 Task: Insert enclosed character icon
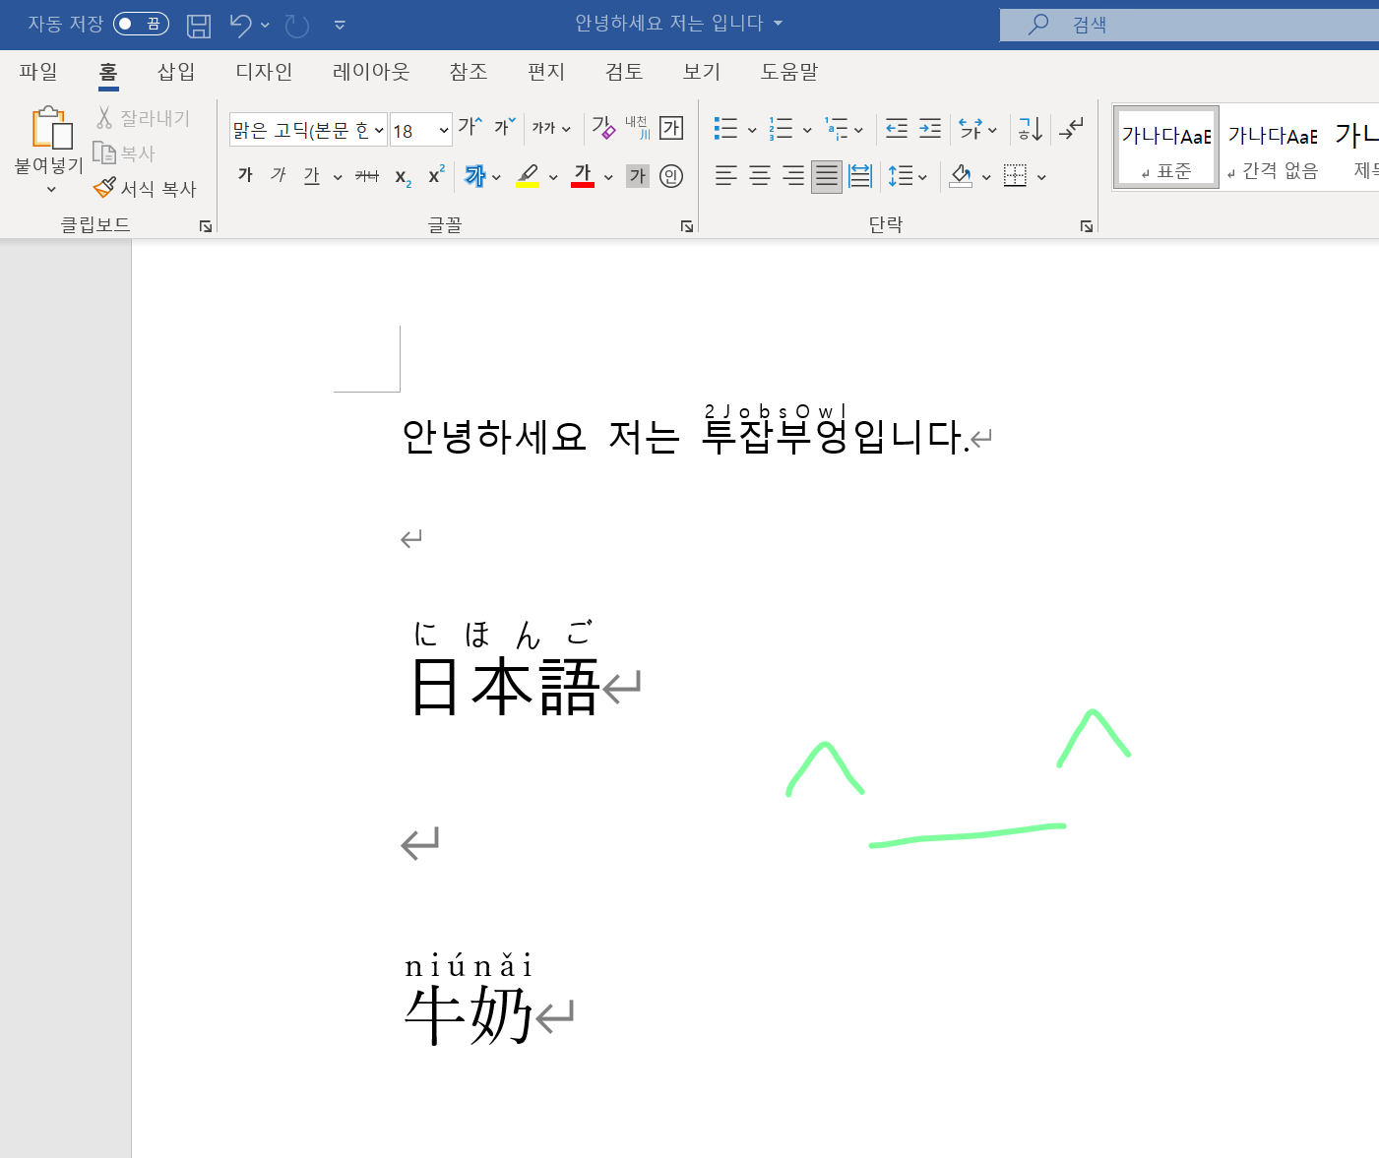click(x=671, y=176)
